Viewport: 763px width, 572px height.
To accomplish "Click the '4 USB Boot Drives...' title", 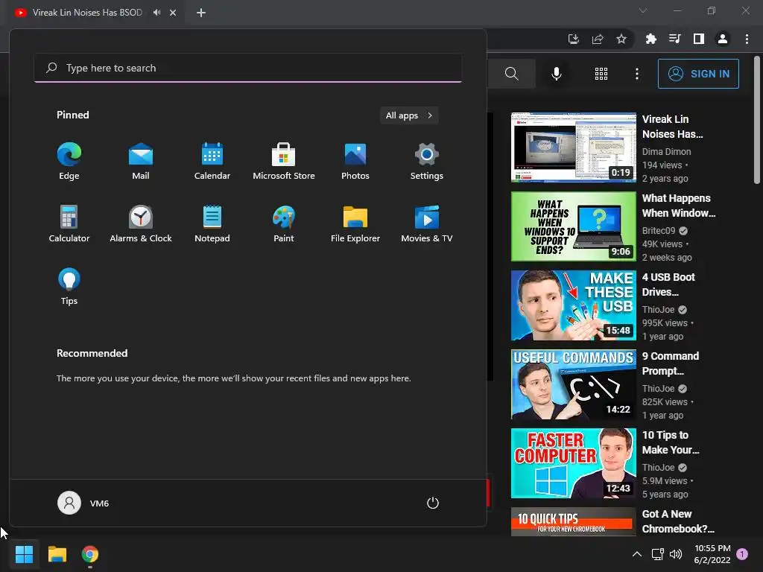I will (668, 285).
